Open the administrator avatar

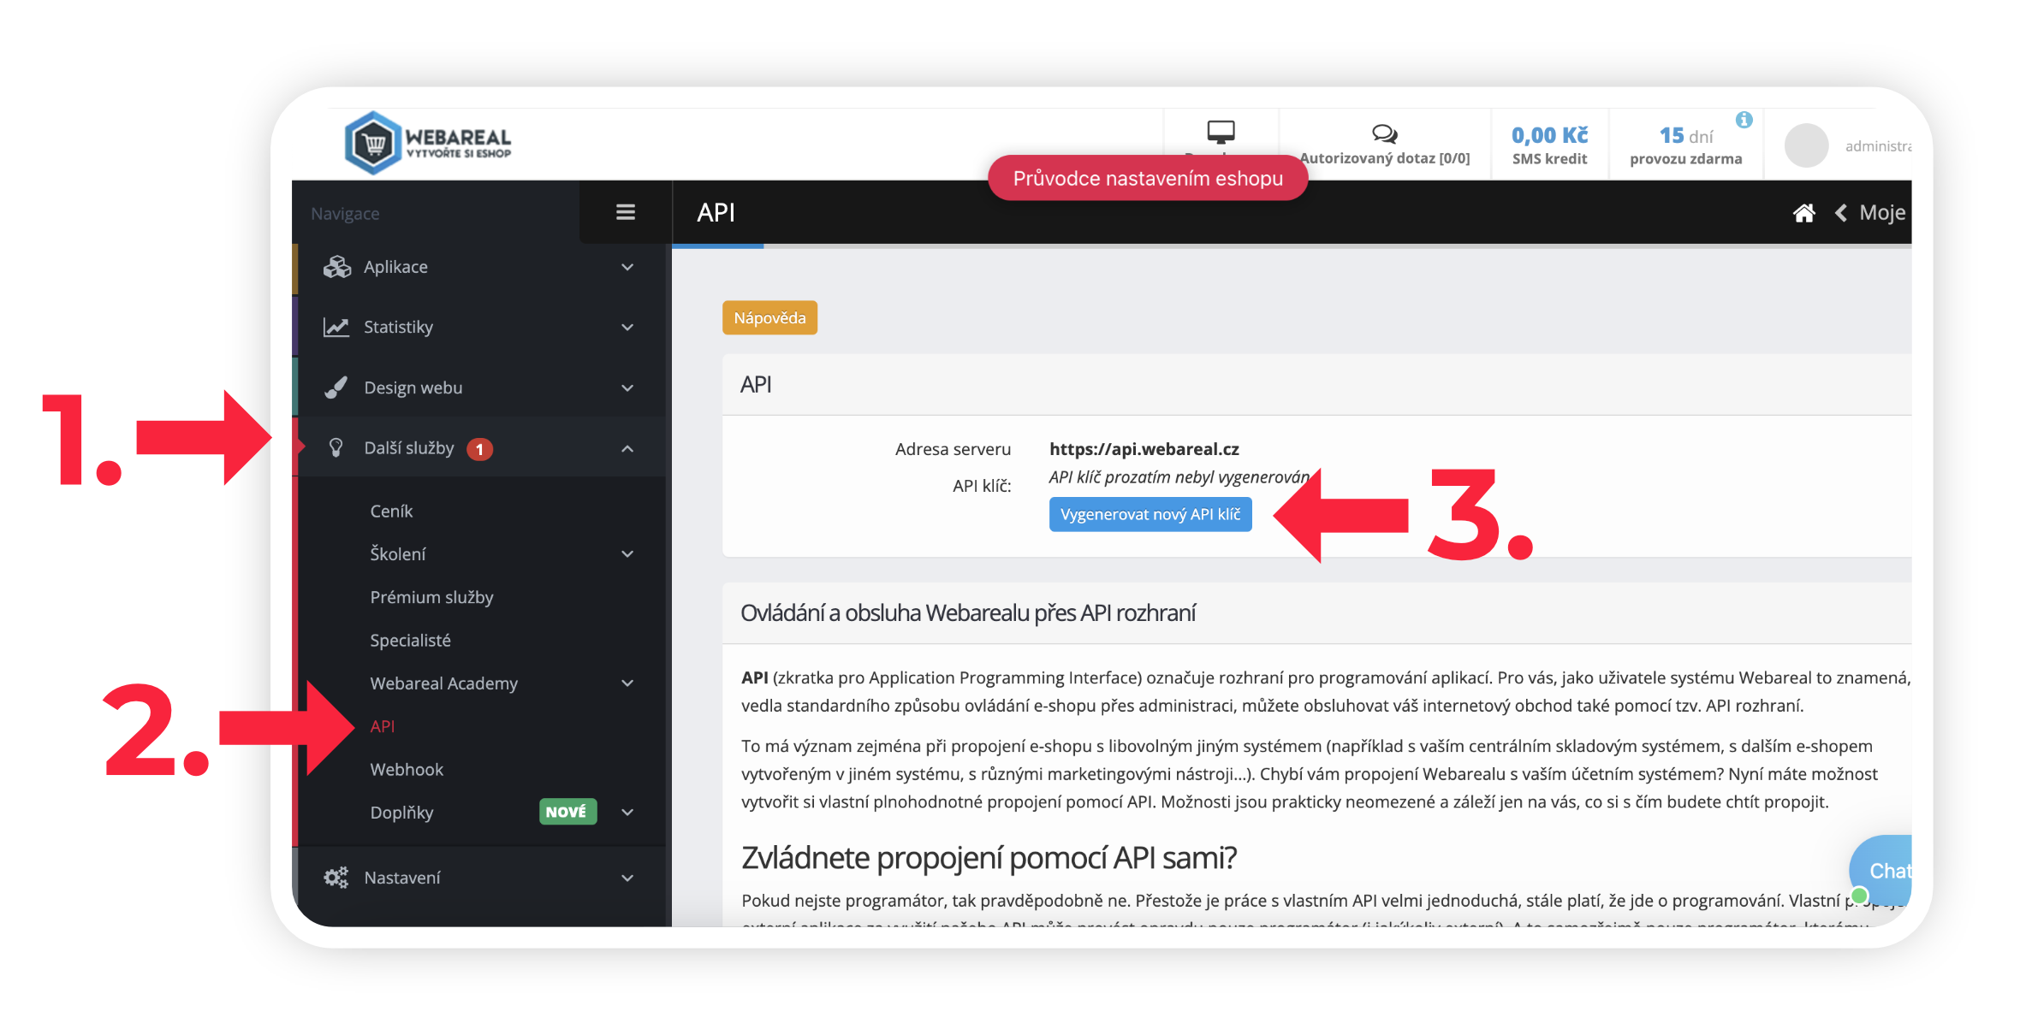pos(1806,145)
